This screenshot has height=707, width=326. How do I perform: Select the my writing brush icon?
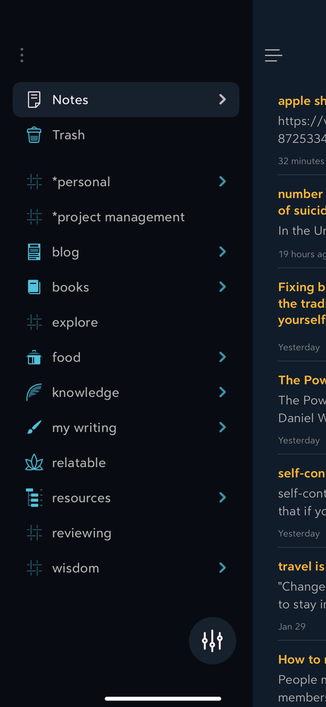(34, 427)
